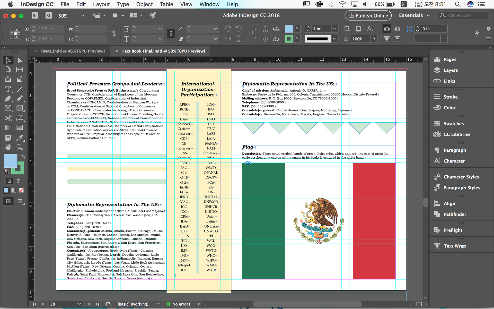Toggle constrain proportions for scaling chain
The width and height of the screenshot is (494, 309).
[171, 33]
